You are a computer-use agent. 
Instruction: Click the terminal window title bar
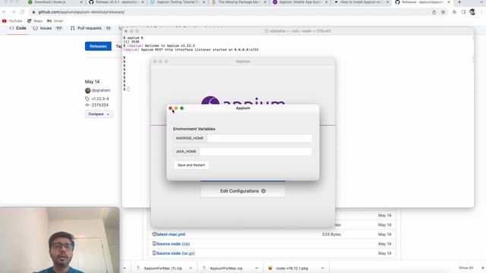point(298,31)
